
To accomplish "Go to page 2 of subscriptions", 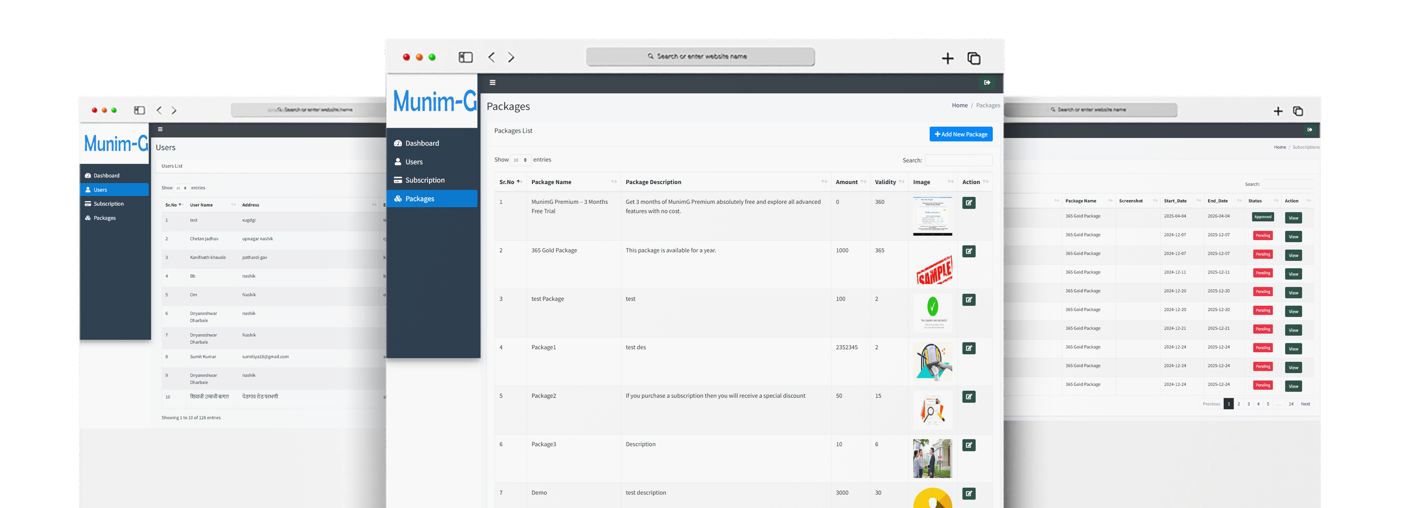I will click(1239, 404).
